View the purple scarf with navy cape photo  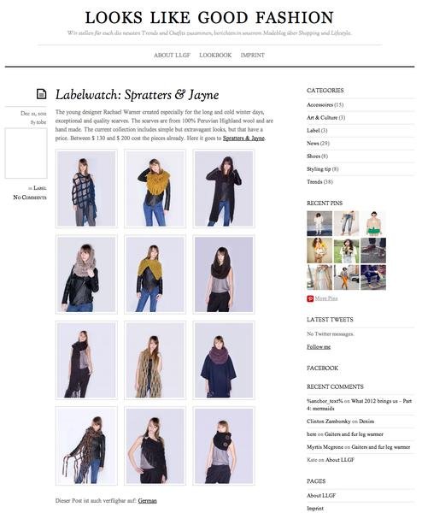coord(224,360)
